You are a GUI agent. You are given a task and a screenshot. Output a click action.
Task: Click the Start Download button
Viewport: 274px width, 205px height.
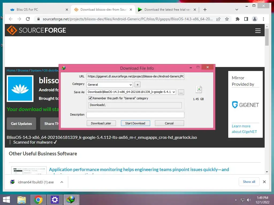point(135,123)
